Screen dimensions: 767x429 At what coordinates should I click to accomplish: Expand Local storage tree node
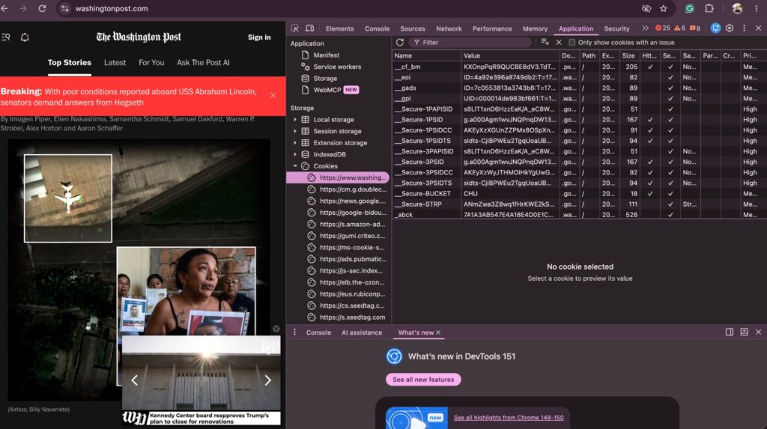point(295,119)
